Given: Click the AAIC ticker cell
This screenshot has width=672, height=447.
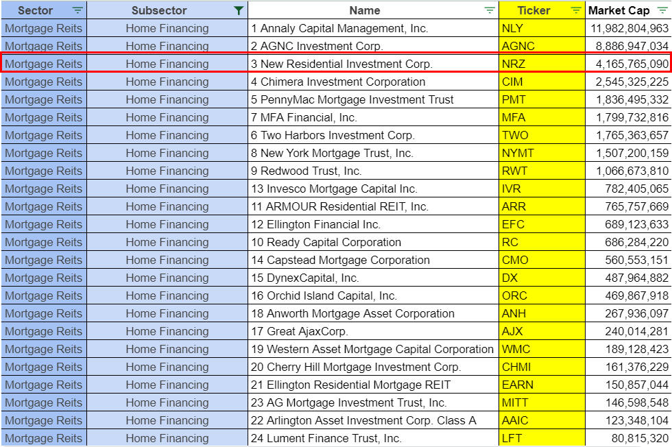Looking at the screenshot, I should 542,420.
